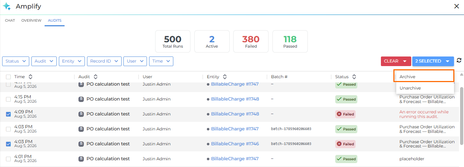The height and width of the screenshot is (167, 464).
Task: Open BillableCharge #1746 link
Action: [x=235, y=144]
